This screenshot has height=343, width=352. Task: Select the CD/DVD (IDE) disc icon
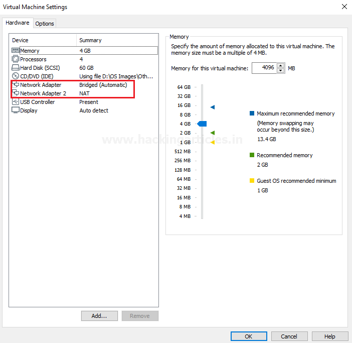tap(16, 76)
